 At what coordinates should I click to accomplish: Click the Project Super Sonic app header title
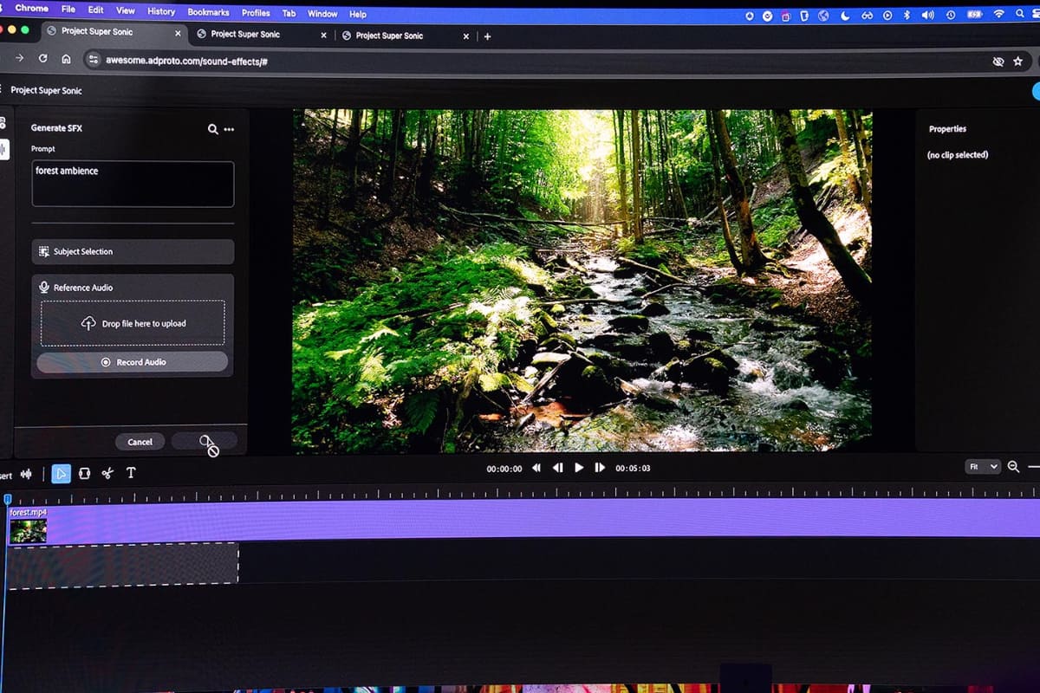[47, 90]
